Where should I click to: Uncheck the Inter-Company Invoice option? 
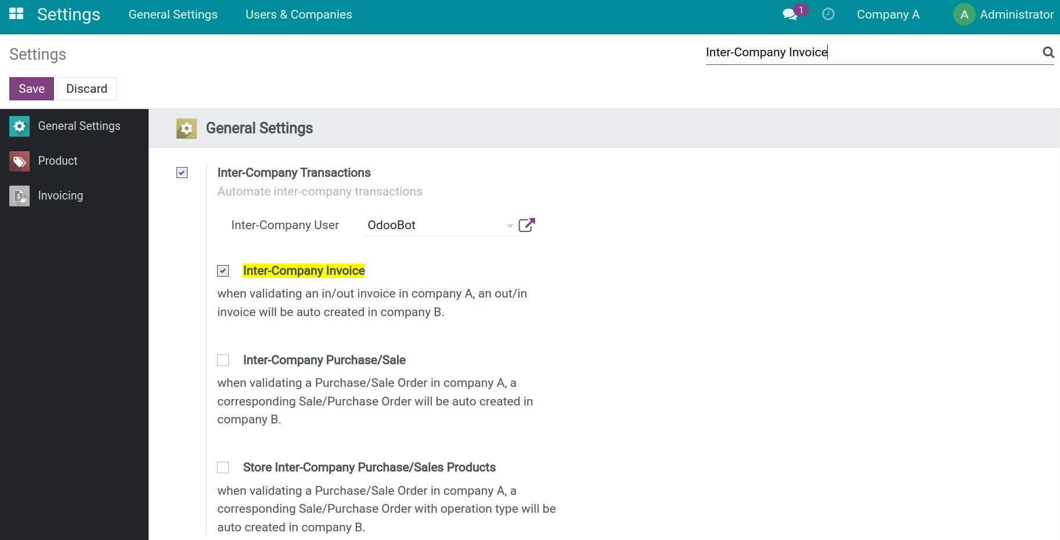223,270
